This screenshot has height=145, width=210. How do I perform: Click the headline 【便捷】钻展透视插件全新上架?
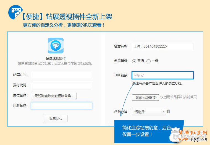click(x=67, y=17)
